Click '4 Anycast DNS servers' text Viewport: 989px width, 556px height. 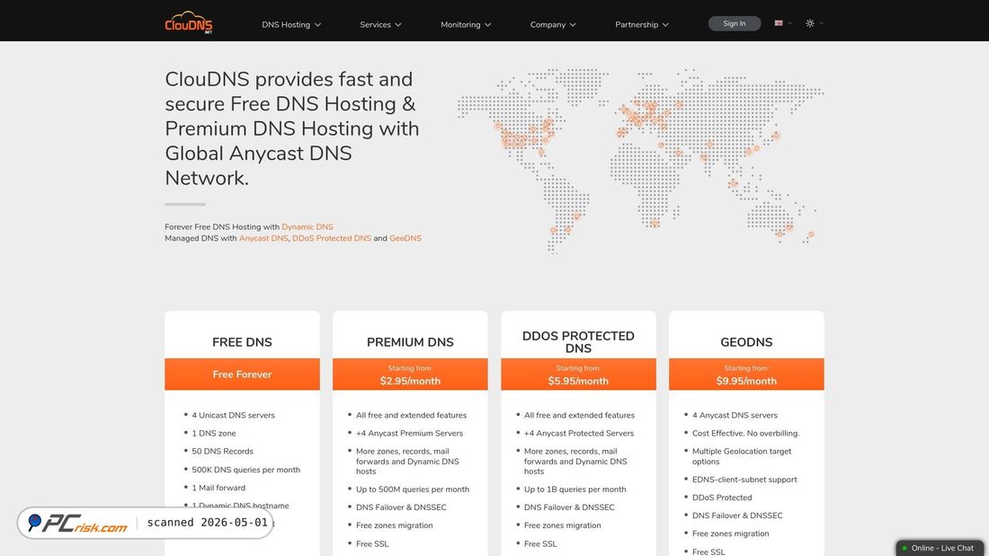tap(735, 415)
